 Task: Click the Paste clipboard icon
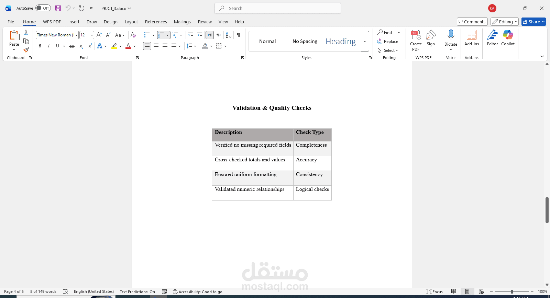(x=14, y=35)
